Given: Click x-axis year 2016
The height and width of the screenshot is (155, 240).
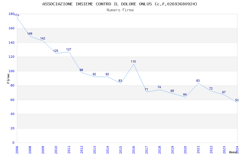Looking at the screenshot, I should tap(134, 150).
